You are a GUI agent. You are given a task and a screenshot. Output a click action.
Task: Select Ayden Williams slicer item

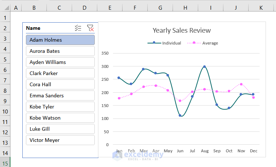click(x=60, y=62)
